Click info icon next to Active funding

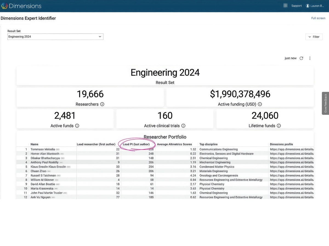coord(260,104)
